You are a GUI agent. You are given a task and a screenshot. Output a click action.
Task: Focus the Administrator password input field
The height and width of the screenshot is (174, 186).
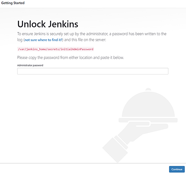[x=93, y=71]
